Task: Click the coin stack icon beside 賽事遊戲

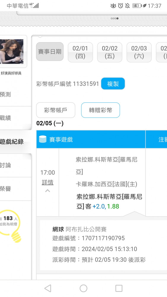Action: [x=43, y=139]
